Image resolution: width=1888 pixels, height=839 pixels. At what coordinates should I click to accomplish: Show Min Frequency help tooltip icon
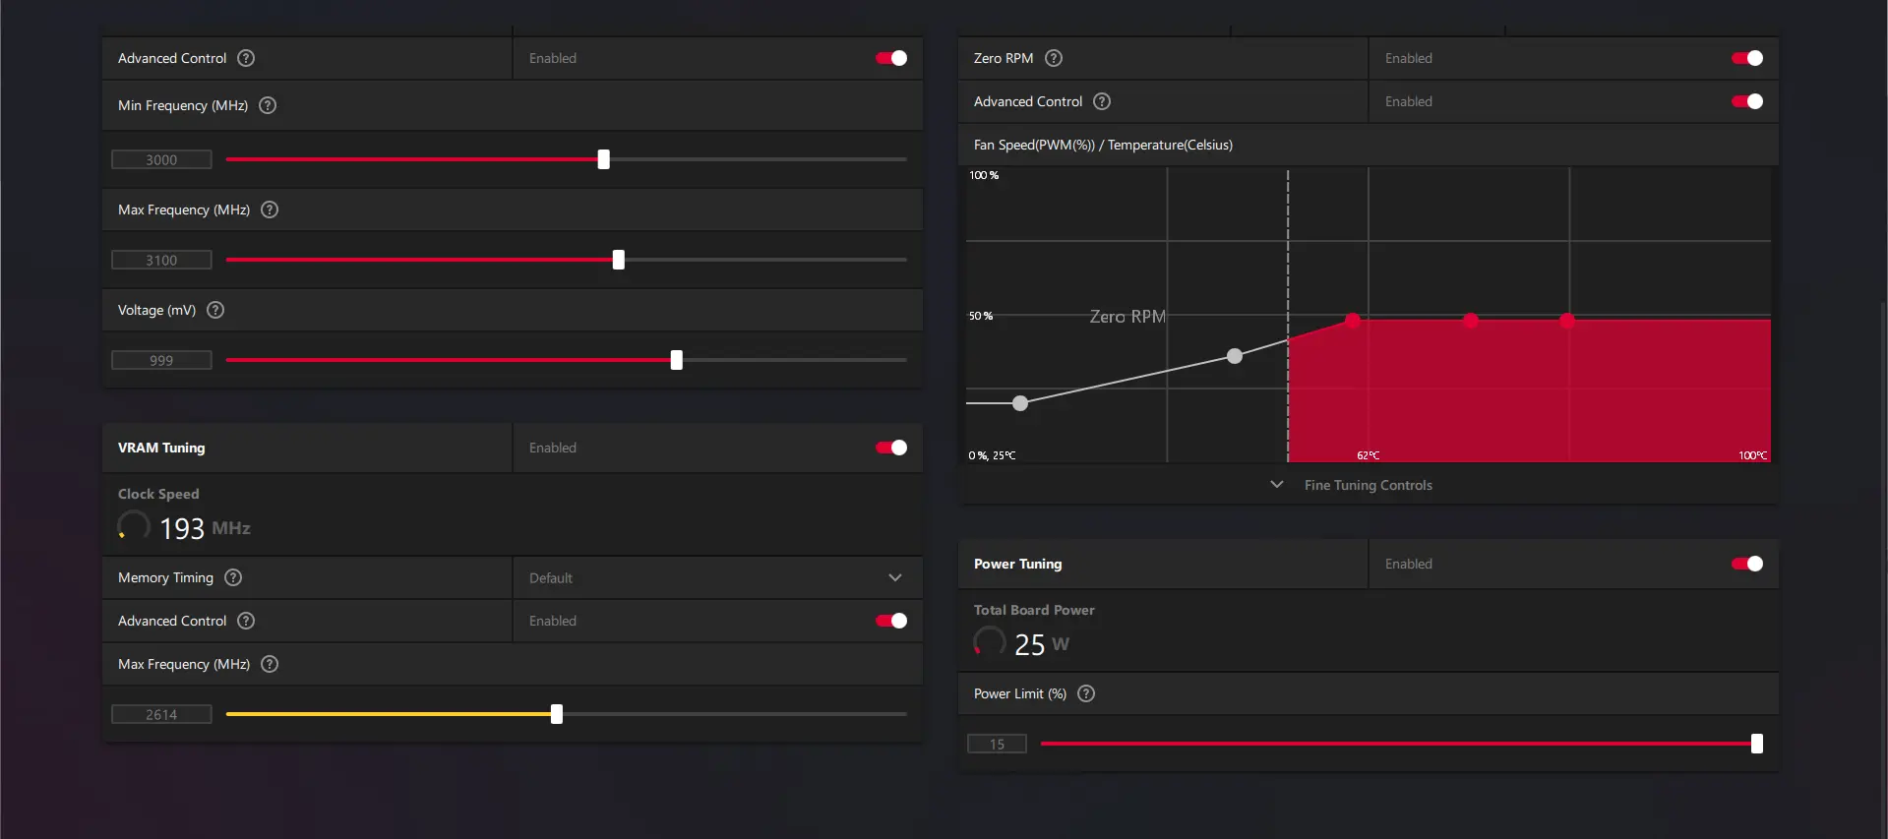coord(268,105)
